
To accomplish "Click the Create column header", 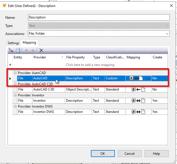I will coord(159,57).
